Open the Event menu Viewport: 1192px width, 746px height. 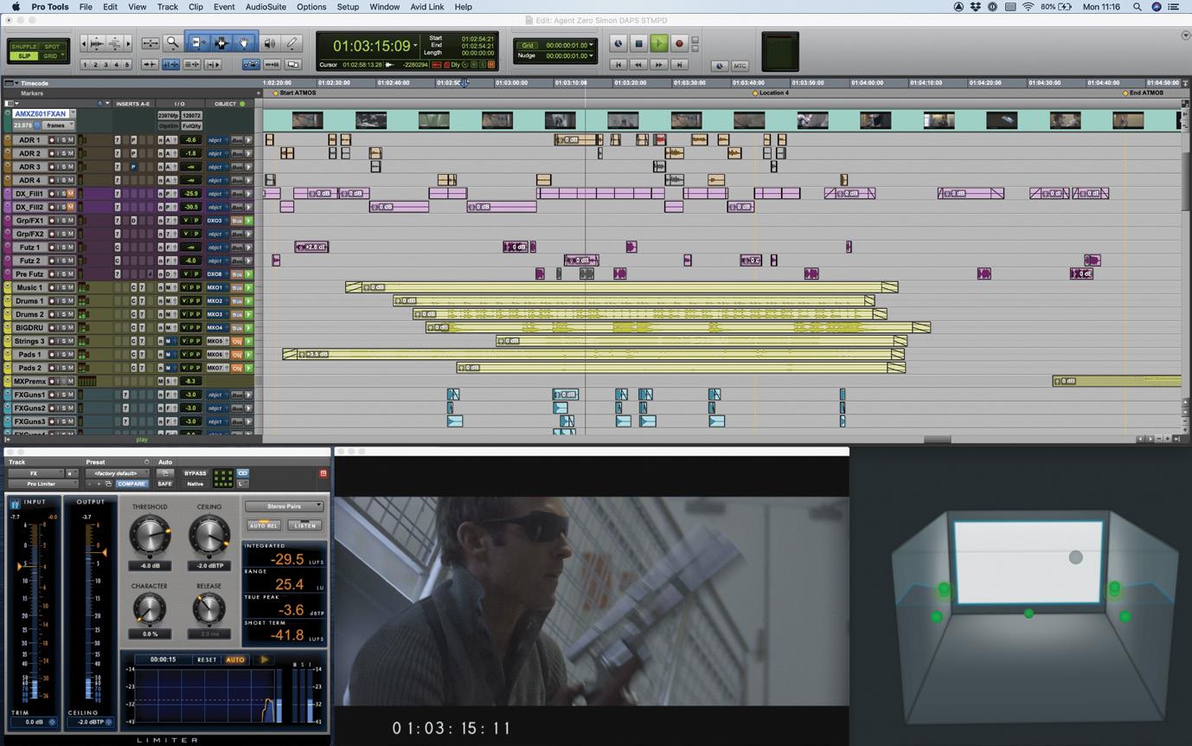click(224, 7)
